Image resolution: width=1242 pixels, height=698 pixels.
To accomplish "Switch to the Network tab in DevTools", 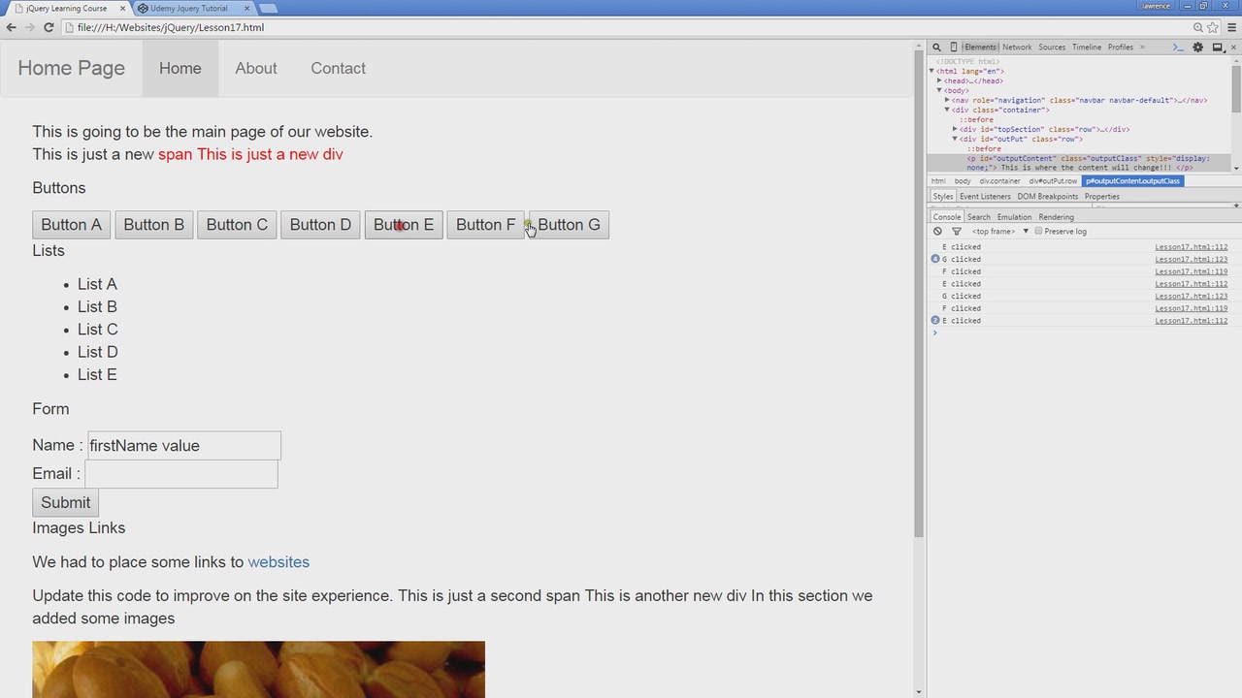I will (1017, 47).
